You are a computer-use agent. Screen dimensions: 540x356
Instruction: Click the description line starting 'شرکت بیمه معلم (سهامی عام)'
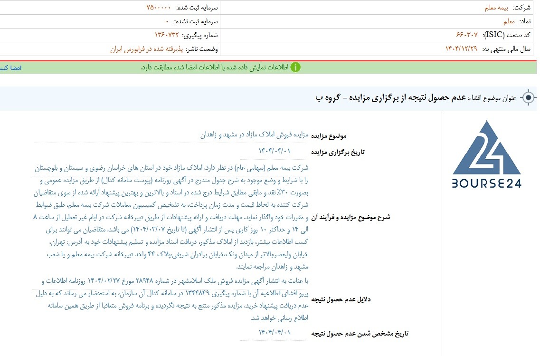click(171, 168)
